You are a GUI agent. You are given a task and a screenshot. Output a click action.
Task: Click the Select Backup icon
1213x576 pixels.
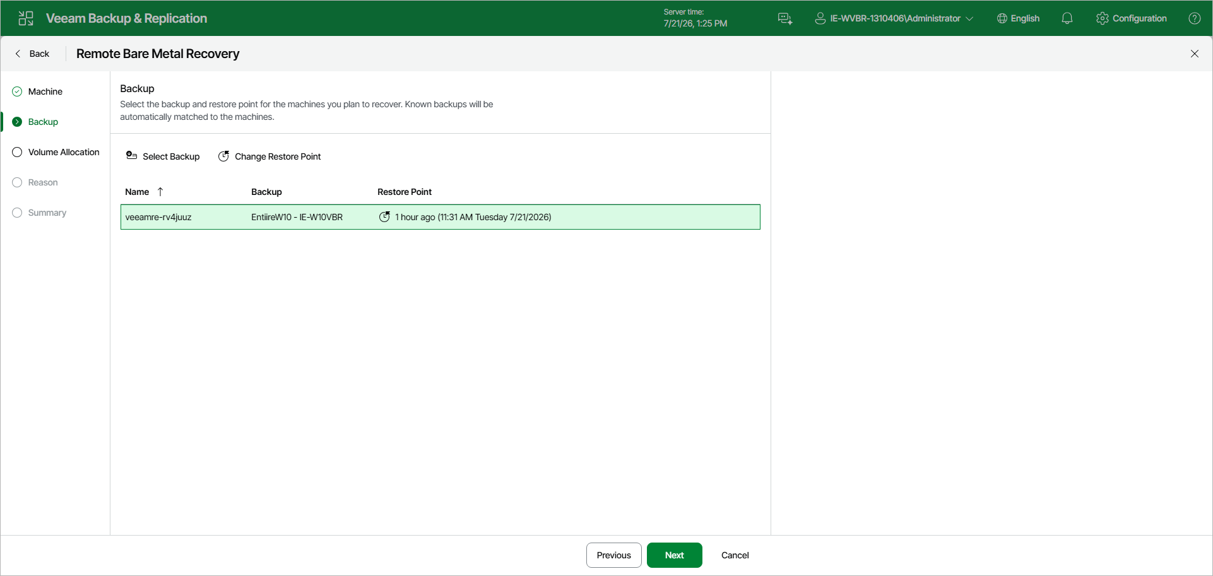[x=131, y=156]
